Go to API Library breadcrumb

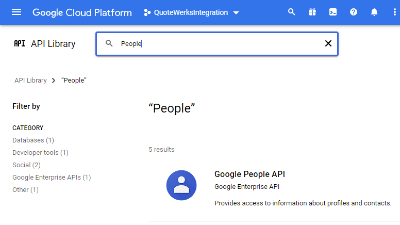click(30, 81)
